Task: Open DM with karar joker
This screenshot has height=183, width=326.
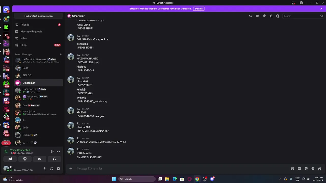Action: point(38,113)
